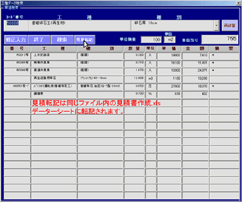Click the 終了 button to exit
242x202 pixels.
39,40
